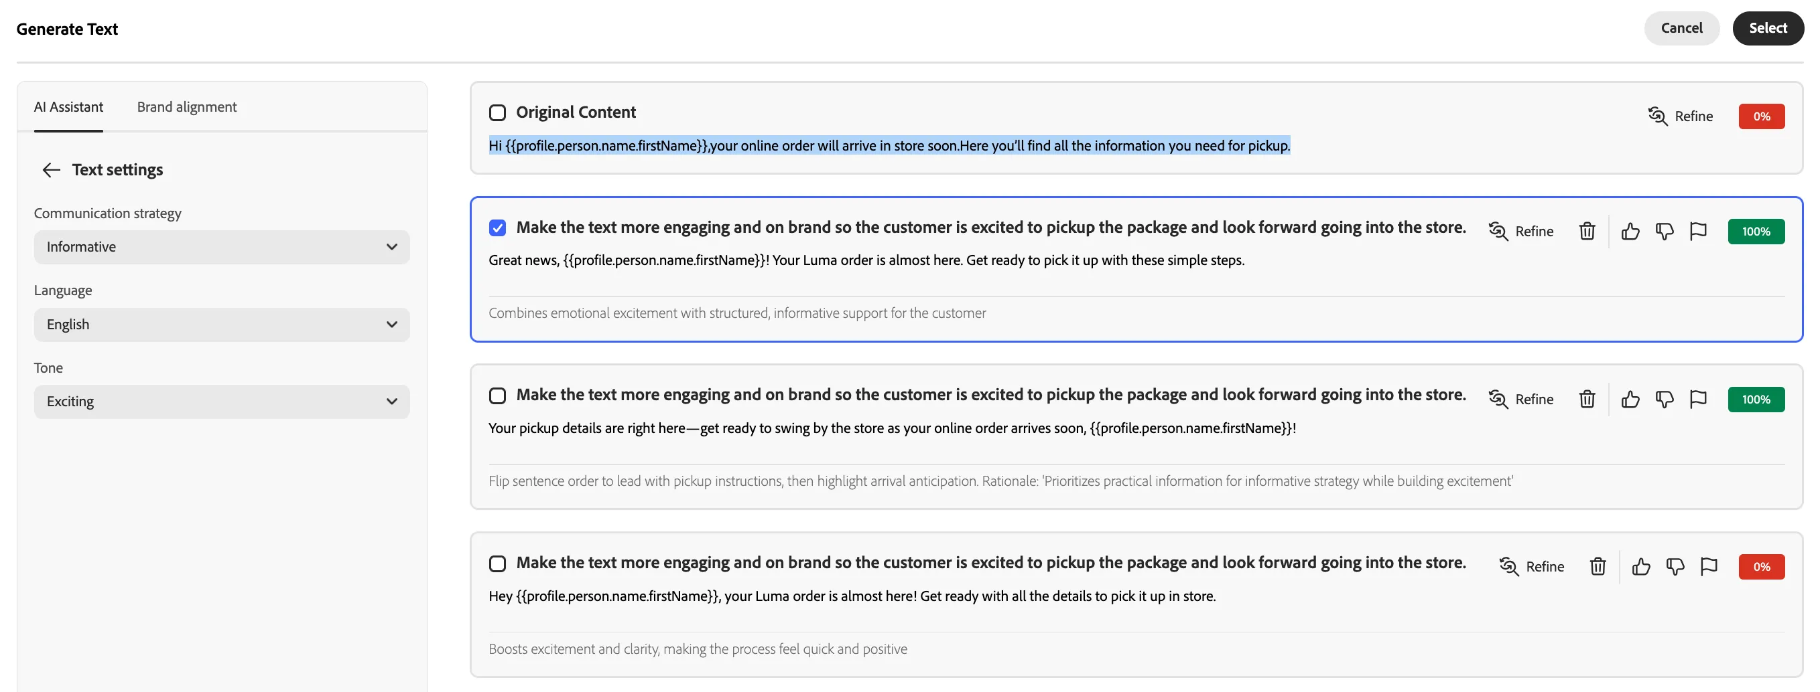Check the Original Content checkbox
Viewport: 1820px width, 692px height.
point(497,113)
